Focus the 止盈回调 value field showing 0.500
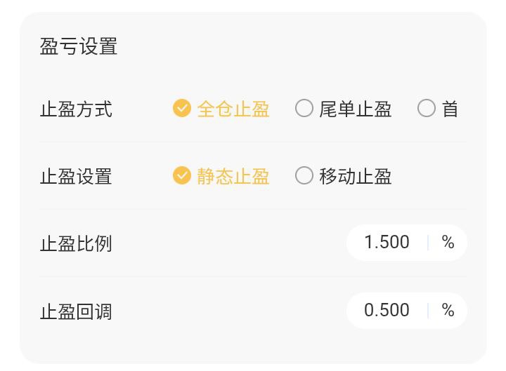 pos(387,310)
